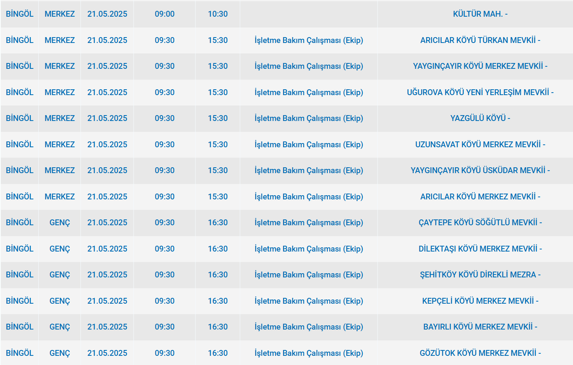
Task: Click ŞEHİTKÖY KÖYÜ DİREKLİ MEZRA location
Action: click(x=480, y=275)
